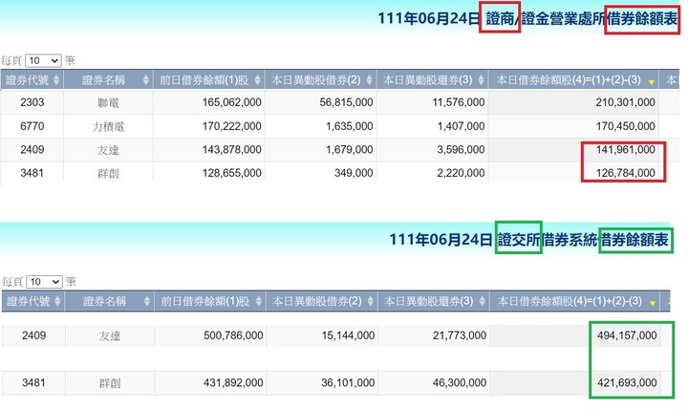Click stock name 力積電
Viewport: 688px width, 411px height.
108,126
